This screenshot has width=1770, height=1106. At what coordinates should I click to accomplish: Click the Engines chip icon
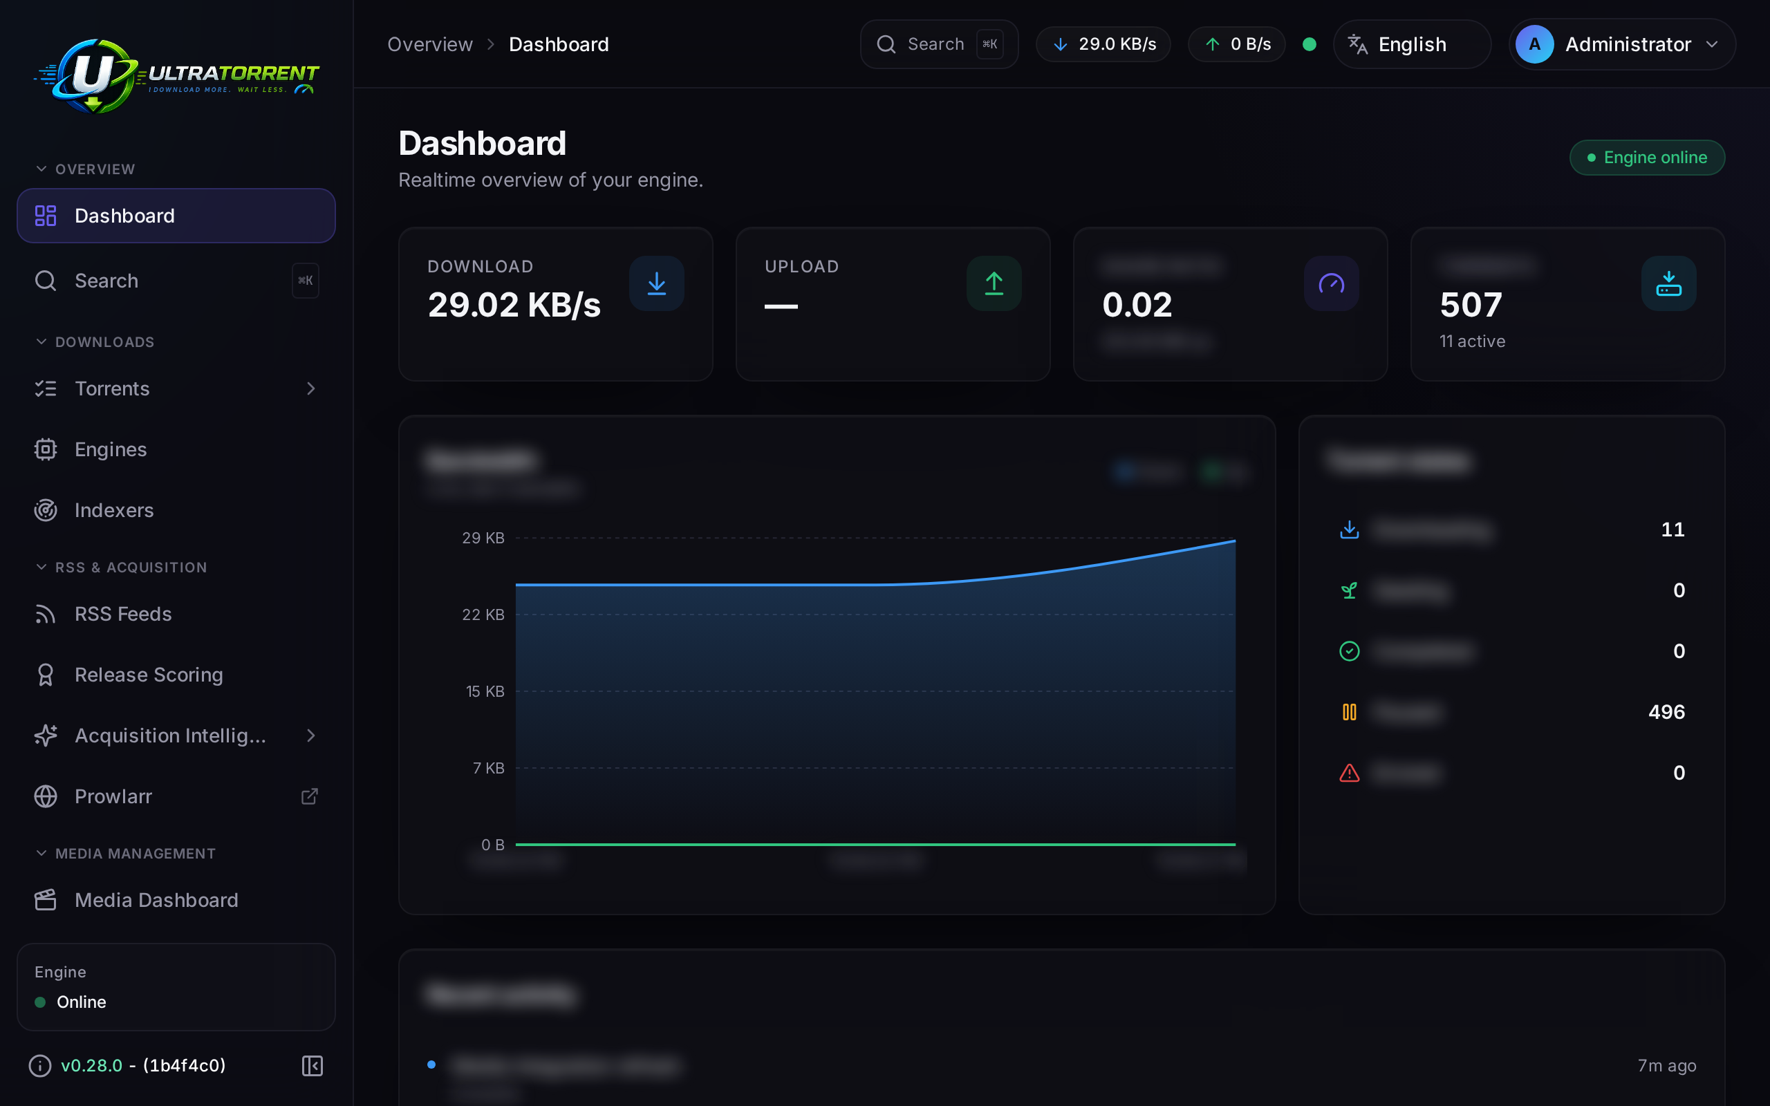point(46,449)
